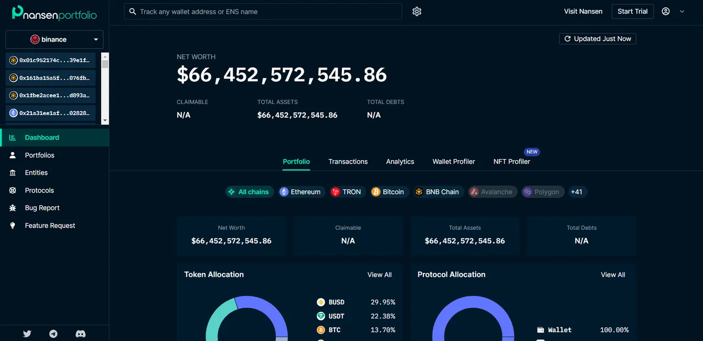Select wallet 0x161ba15a5f...076fb
This screenshot has height=341, width=703.
click(x=51, y=78)
